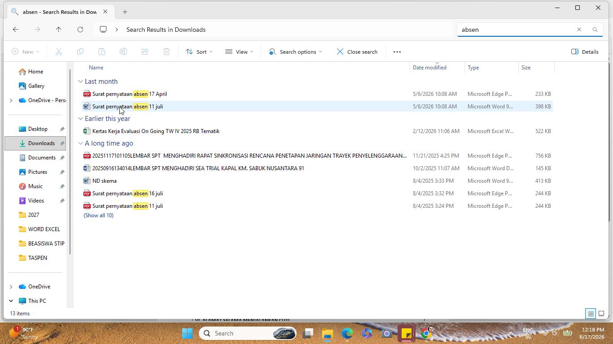Click the Share icon
613x344 pixels.
[x=144, y=52]
